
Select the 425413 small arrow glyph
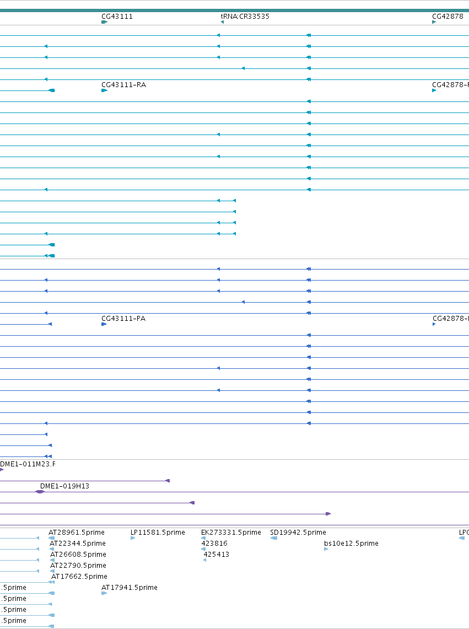pos(204,561)
